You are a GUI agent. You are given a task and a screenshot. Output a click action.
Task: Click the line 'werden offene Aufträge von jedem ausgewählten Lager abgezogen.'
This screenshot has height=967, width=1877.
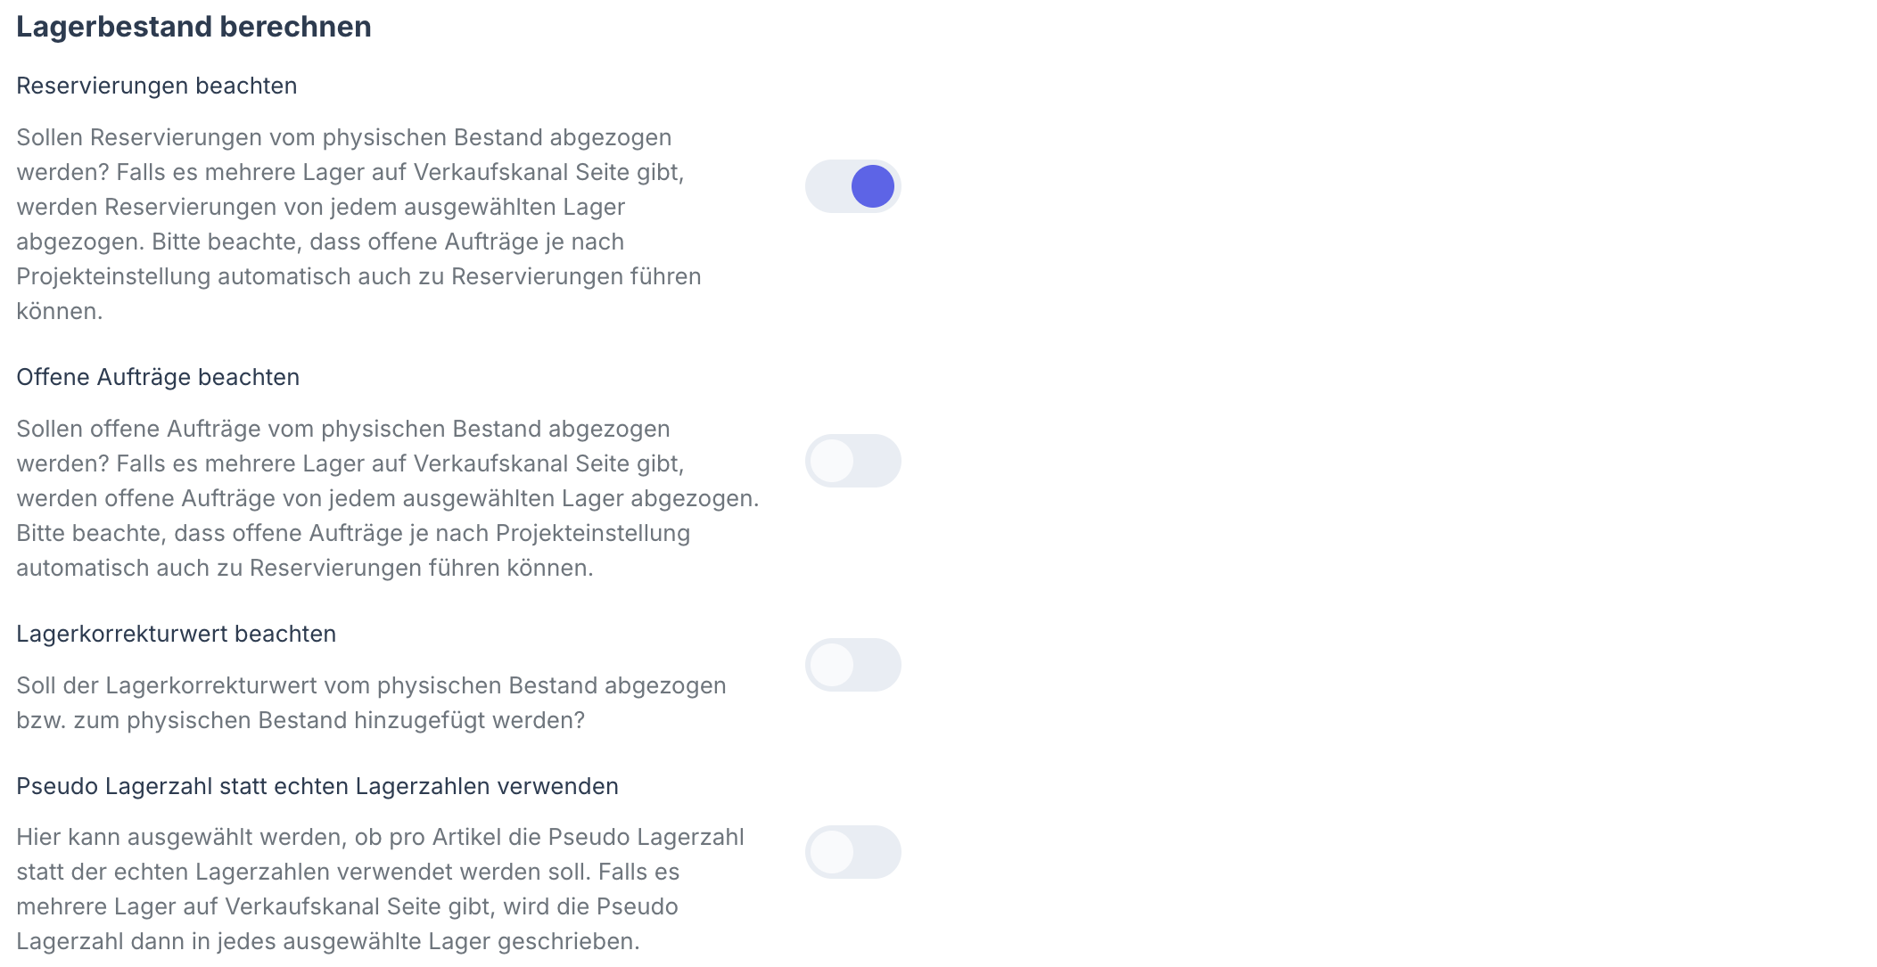[388, 498]
